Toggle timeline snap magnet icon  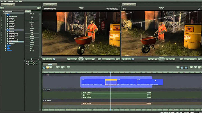182,67
